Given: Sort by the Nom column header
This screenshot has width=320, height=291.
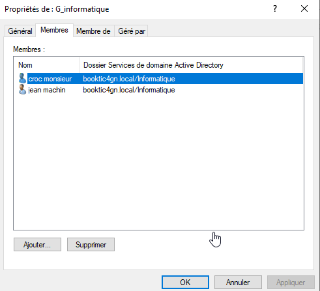Looking at the screenshot, I should (46, 65).
